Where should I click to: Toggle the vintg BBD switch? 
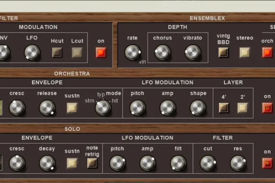224,52
